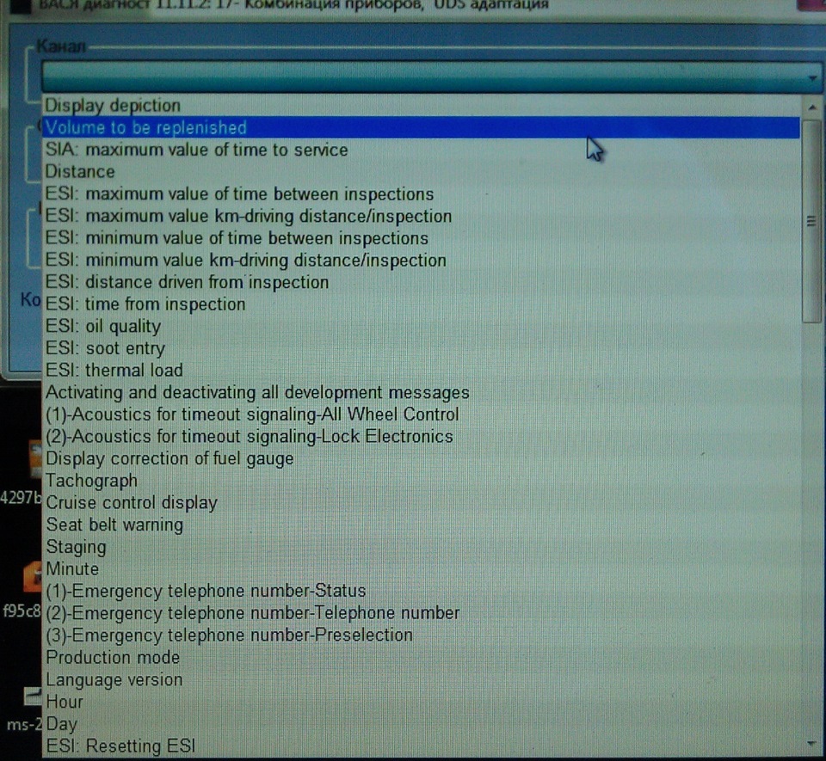Image resolution: width=826 pixels, height=761 pixels.
Task: Select '(2)-Acoustics for timeout signaling-Lock Electronics'
Action: coord(422,437)
